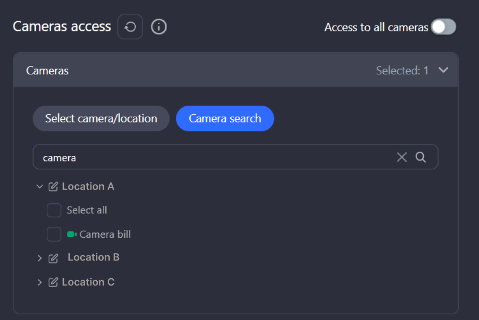Switch to Select camera/location tab
The height and width of the screenshot is (320, 479).
[101, 119]
